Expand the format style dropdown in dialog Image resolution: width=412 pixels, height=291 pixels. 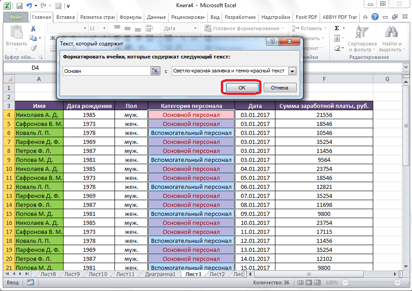292,71
